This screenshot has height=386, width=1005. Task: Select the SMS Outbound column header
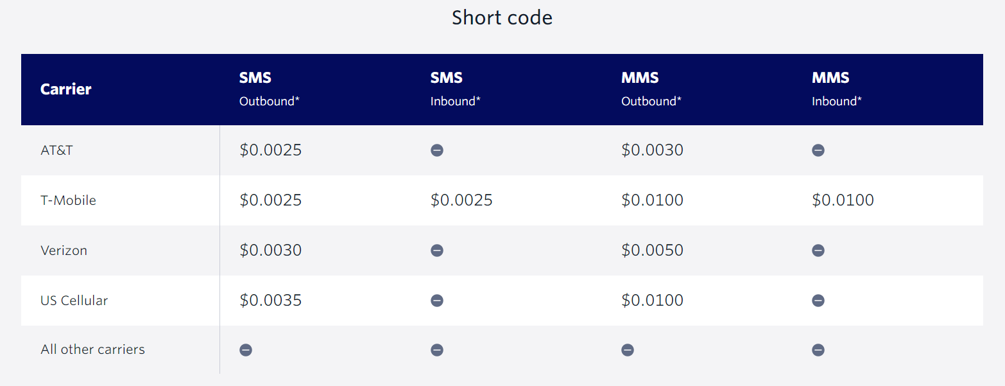(x=270, y=89)
